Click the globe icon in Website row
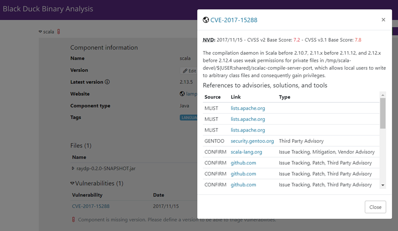 point(182,94)
